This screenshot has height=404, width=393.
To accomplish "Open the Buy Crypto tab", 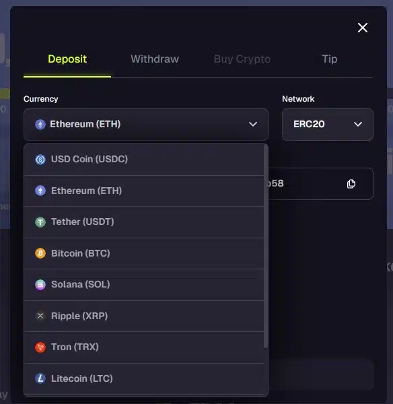I will point(242,59).
